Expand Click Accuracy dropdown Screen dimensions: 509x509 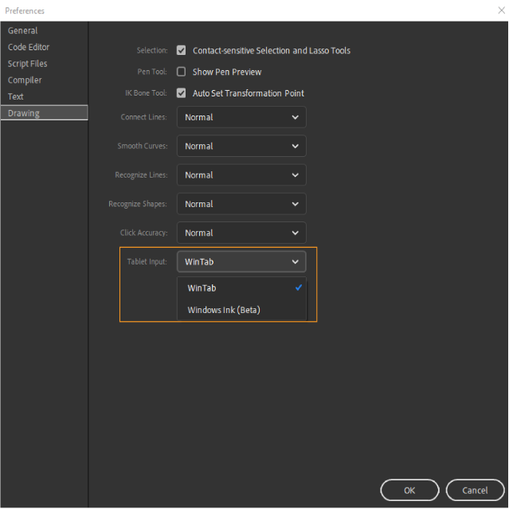[241, 233]
